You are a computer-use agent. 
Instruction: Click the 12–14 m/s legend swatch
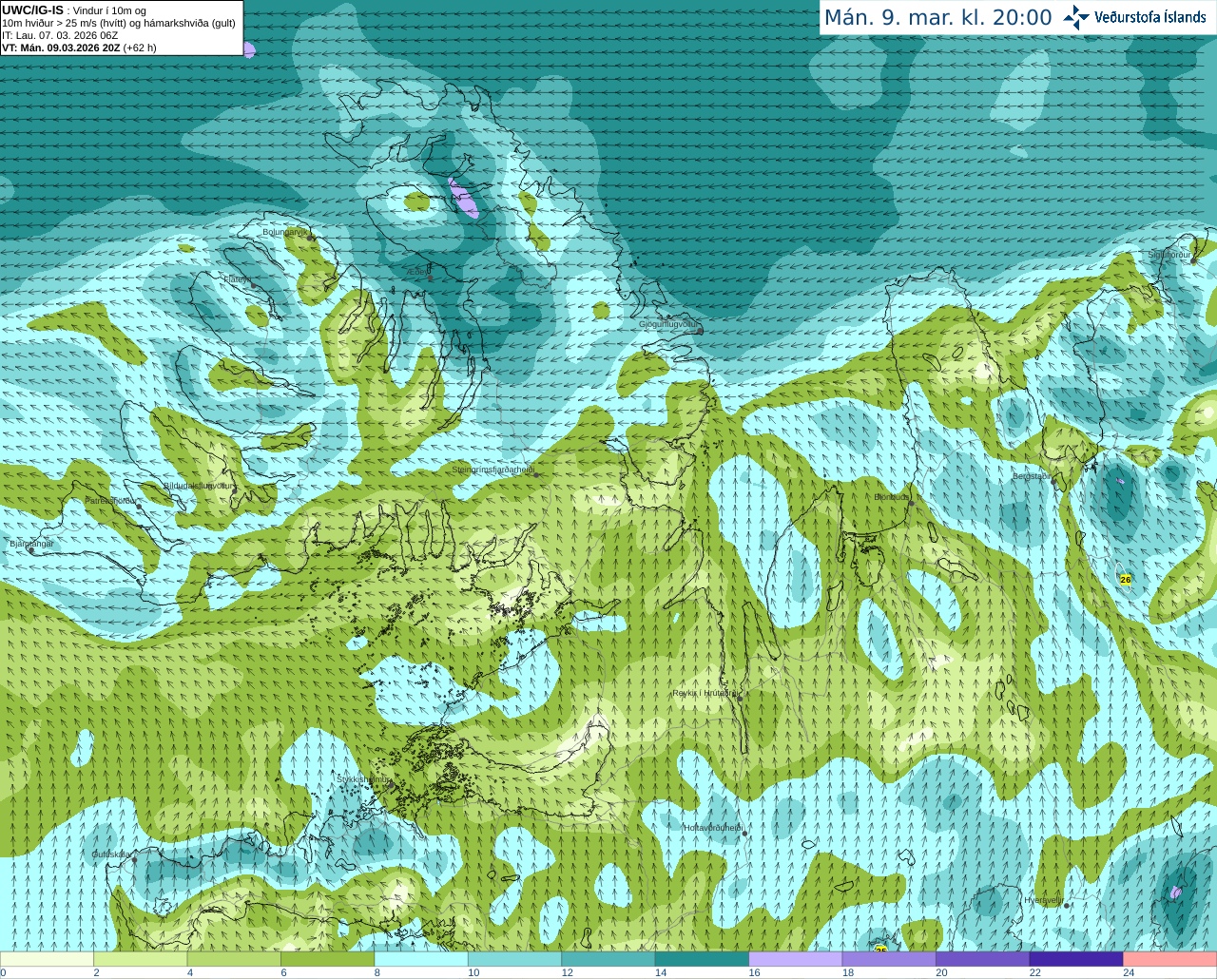[x=608, y=959]
